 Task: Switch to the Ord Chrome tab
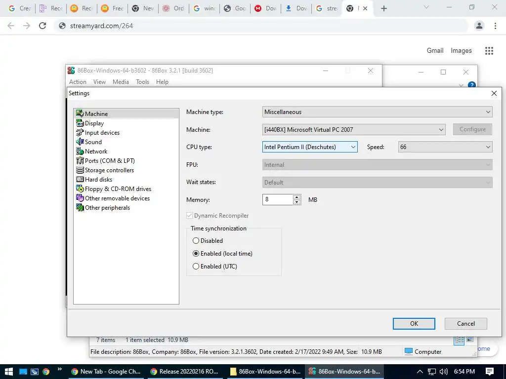point(173,8)
